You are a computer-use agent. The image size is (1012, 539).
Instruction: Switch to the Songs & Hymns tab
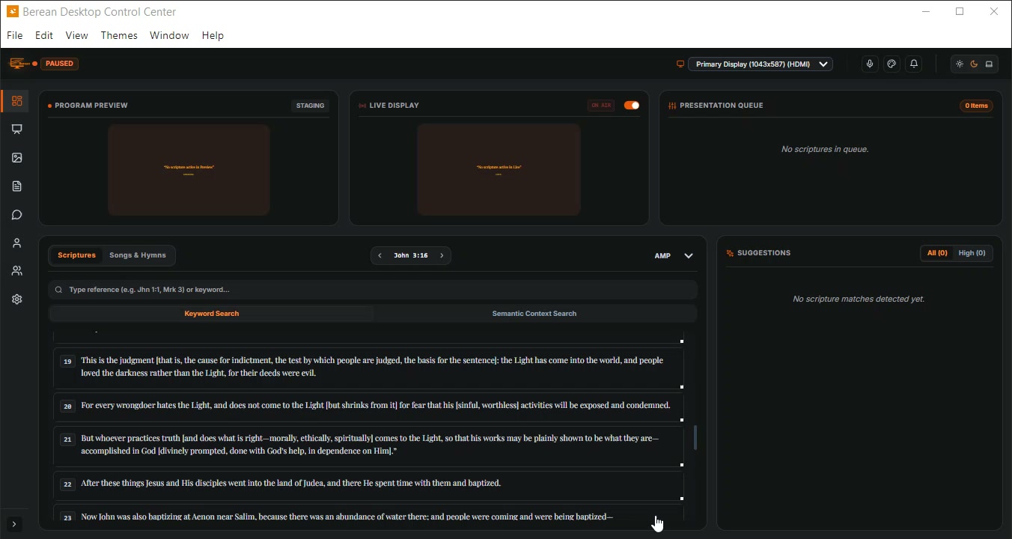click(138, 255)
